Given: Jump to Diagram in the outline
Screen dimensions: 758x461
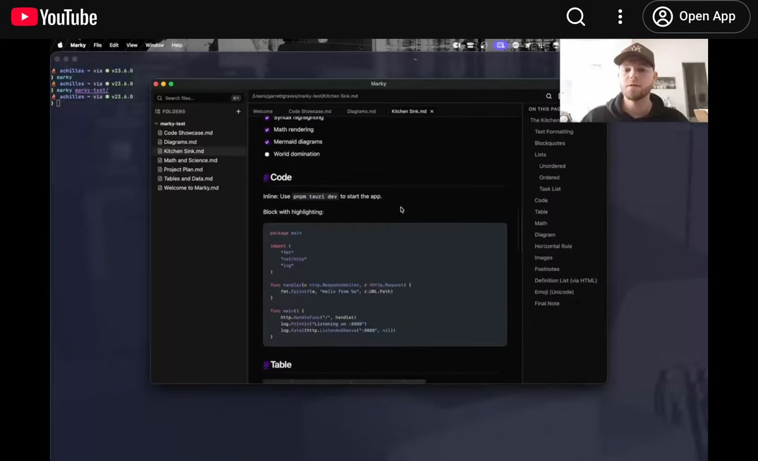Looking at the screenshot, I should tap(545, 235).
